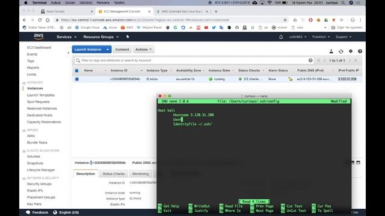Viewport: 385px width, 216px height.
Task: Maximize the instance details pane icon
Action: click(359, 163)
